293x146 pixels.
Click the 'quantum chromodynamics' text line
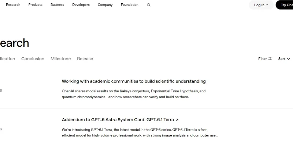[x=125, y=97]
